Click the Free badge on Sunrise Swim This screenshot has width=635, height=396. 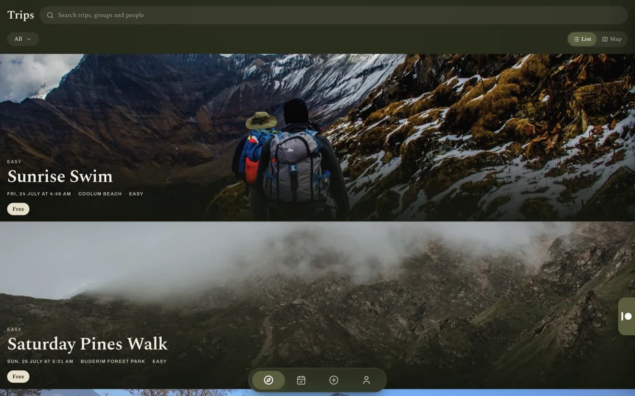coord(18,209)
